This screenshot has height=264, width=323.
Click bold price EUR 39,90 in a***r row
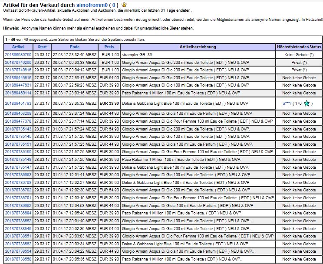coord(109,104)
